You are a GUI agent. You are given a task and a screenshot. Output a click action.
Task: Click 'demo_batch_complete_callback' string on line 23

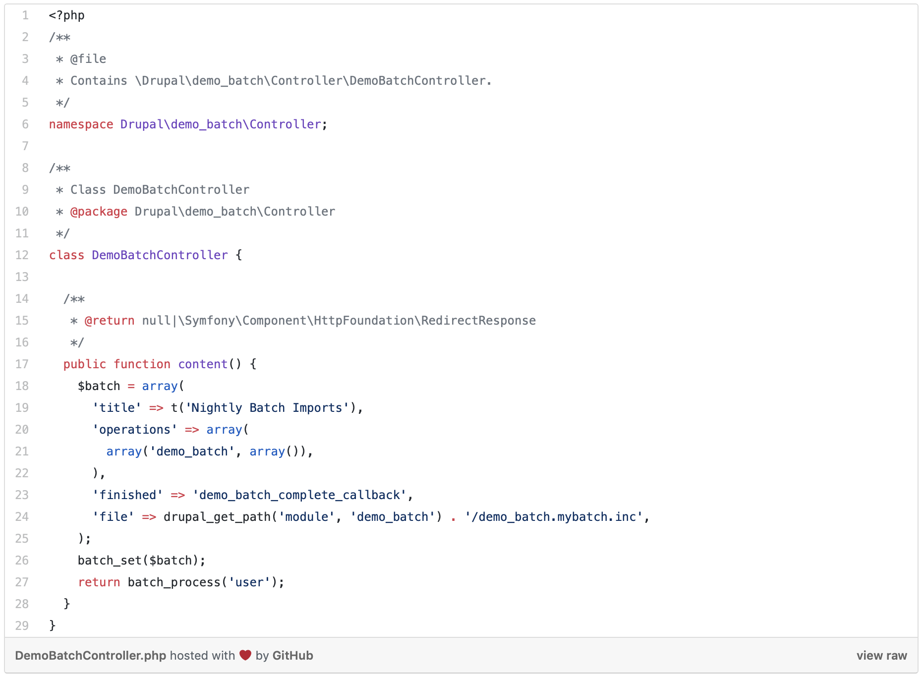[299, 495]
